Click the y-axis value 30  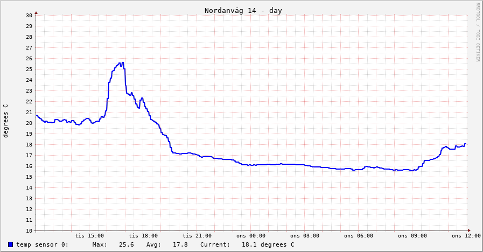[x=29, y=16]
